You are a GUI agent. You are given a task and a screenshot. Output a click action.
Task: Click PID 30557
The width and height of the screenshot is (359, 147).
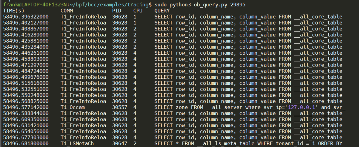[x=120, y=107]
